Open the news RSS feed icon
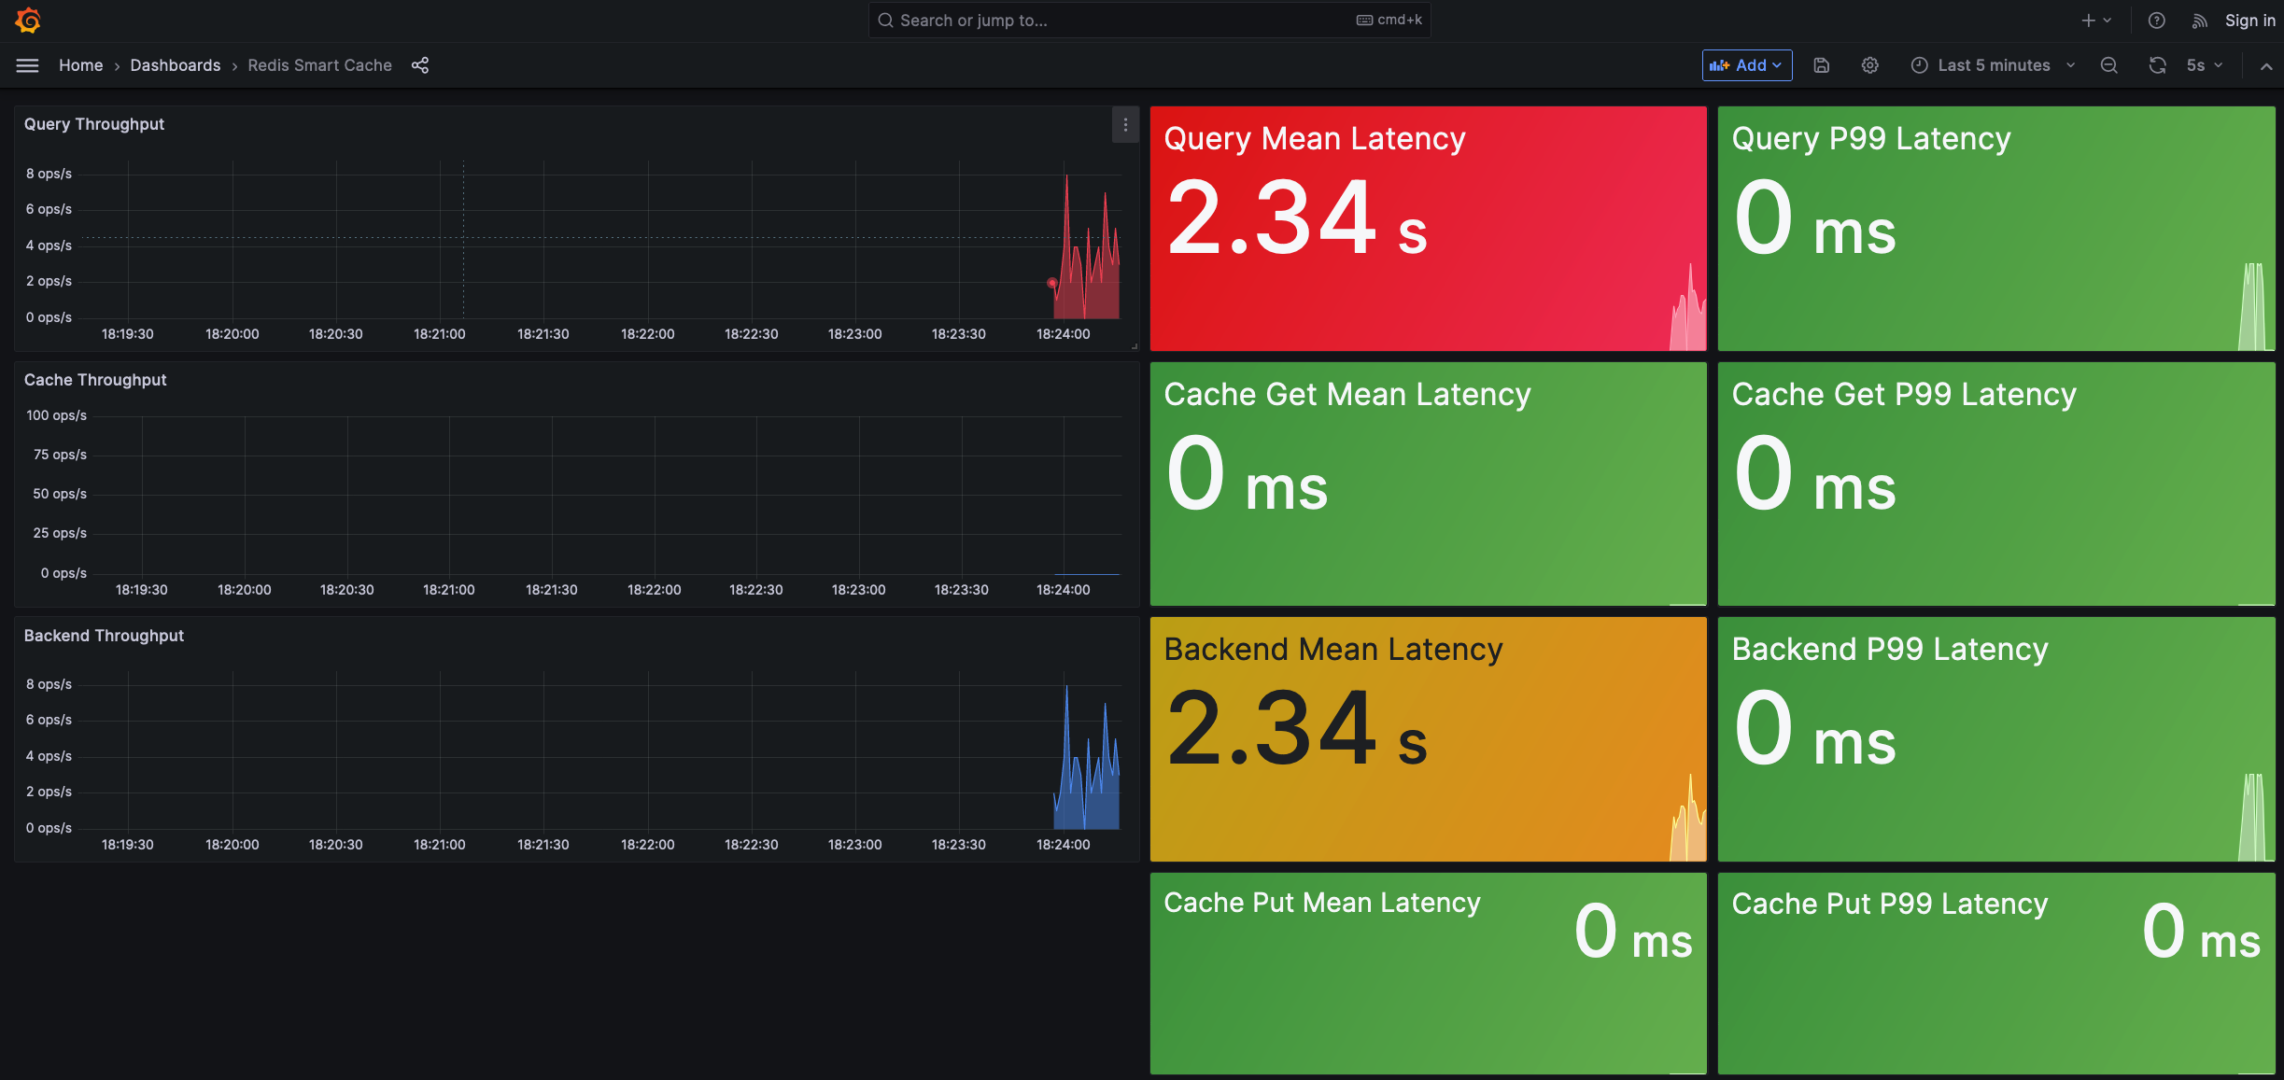Viewport: 2284px width, 1080px height. (2200, 21)
